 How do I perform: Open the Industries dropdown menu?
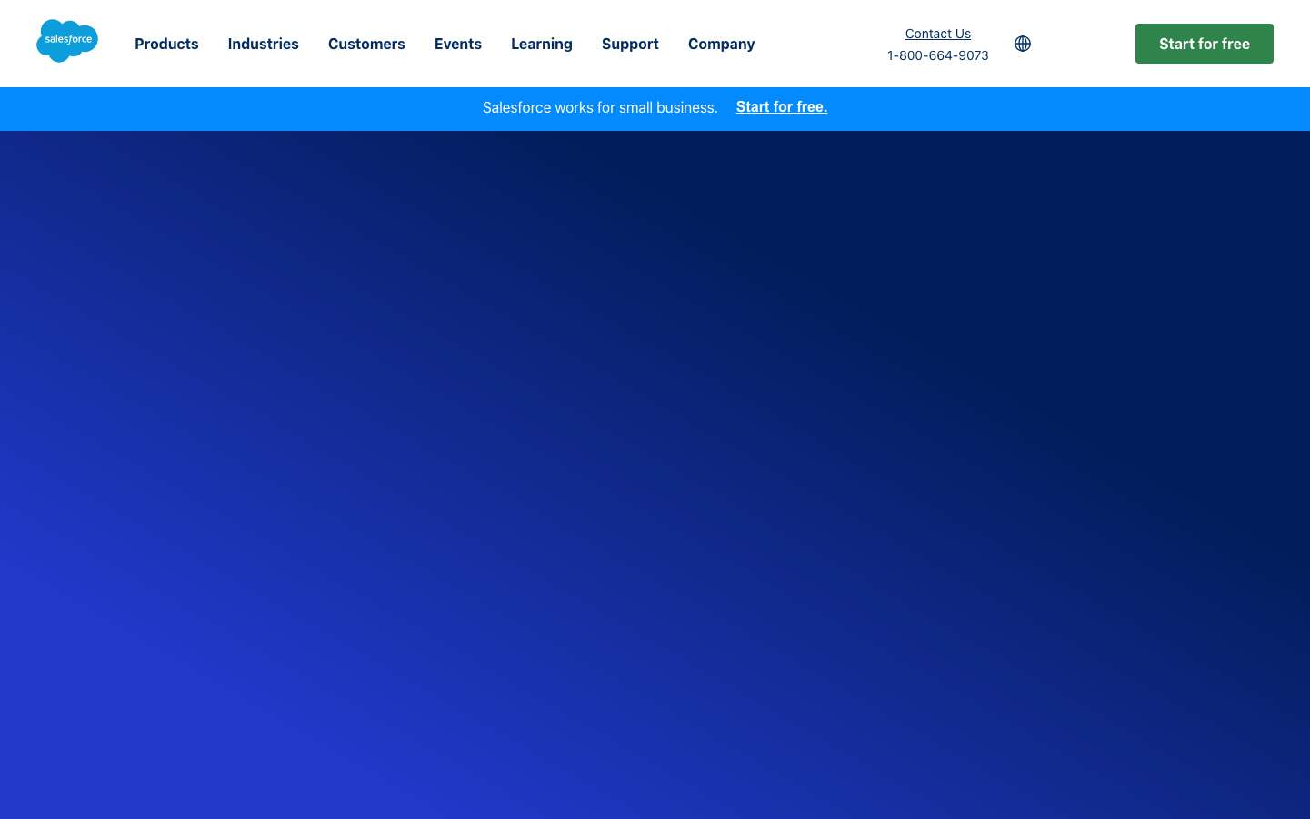[263, 44]
